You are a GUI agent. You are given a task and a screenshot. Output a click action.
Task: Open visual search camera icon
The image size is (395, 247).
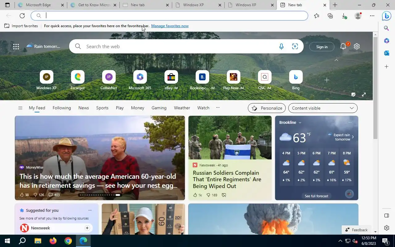point(295,46)
